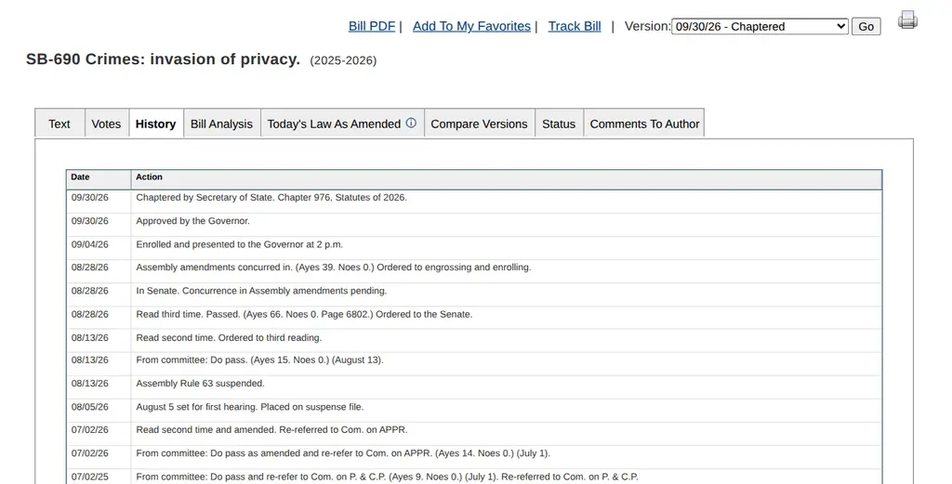Switch to the Status tab

tap(559, 124)
